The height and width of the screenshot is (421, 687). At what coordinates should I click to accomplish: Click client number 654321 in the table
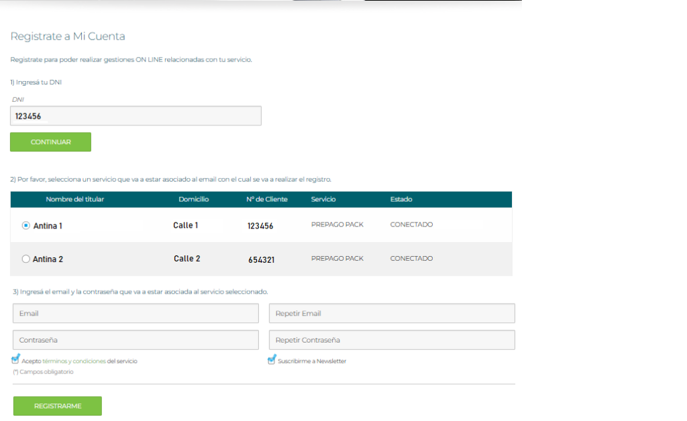coord(260,259)
